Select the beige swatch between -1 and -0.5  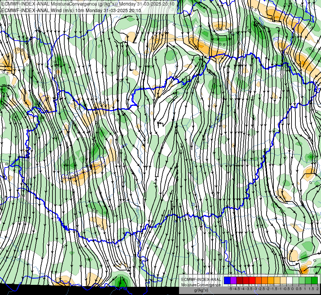point(283,281)
